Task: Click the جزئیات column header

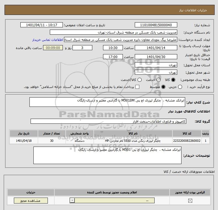Action: (31, 192)
